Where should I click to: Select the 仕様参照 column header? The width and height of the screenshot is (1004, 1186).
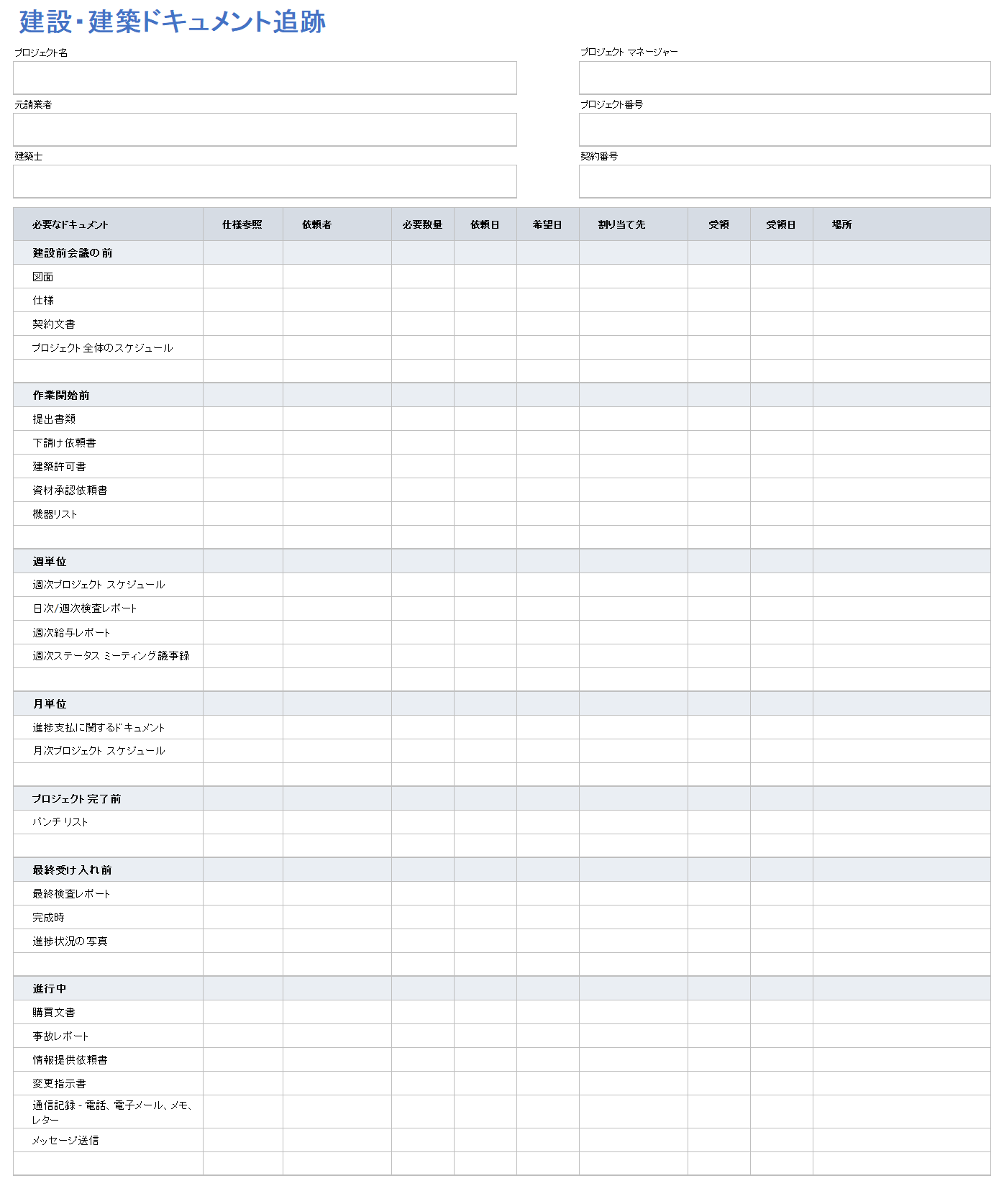[243, 224]
